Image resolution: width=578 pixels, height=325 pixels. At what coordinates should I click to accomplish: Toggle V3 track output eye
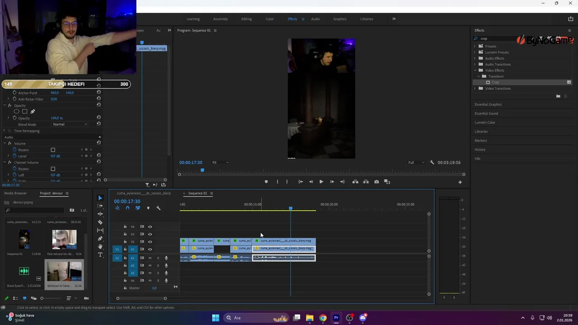coord(150,234)
